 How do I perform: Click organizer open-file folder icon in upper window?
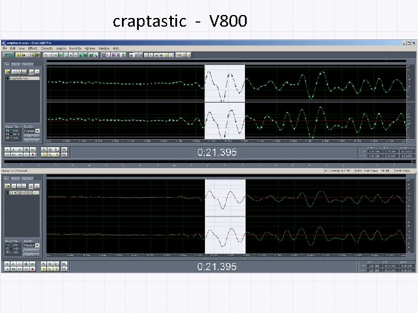[x=8, y=72]
